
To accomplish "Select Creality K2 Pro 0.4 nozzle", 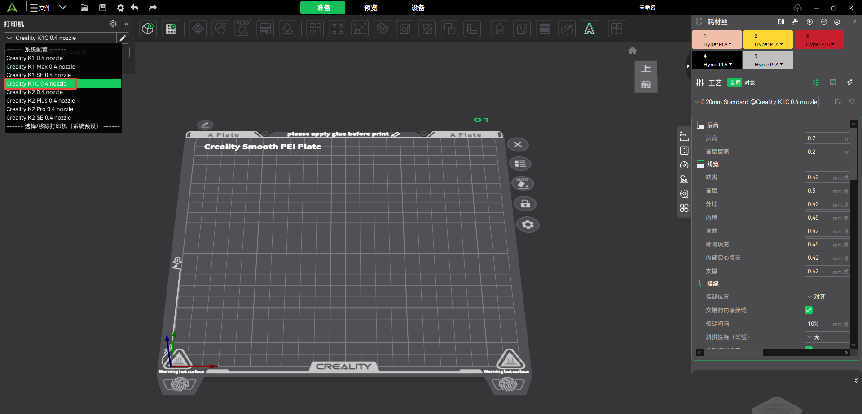I will point(63,109).
